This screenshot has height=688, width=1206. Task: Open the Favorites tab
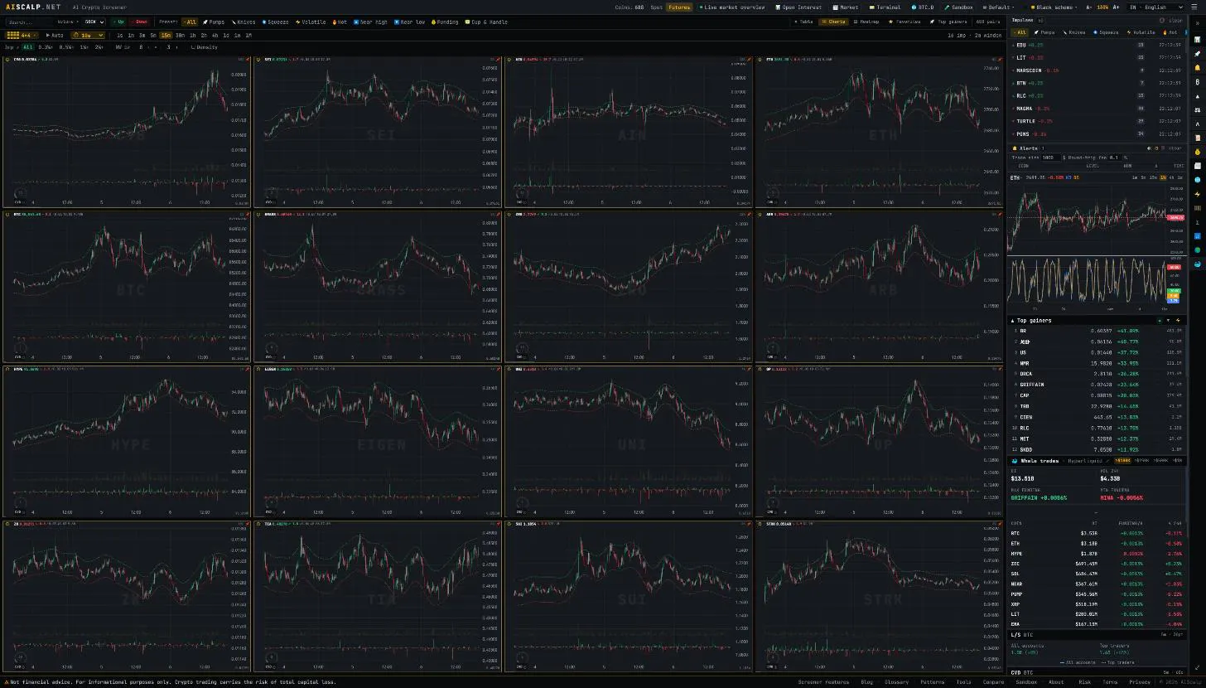(x=905, y=22)
